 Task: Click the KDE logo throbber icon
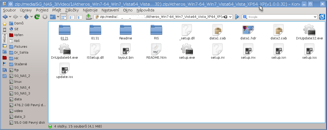[322, 17]
